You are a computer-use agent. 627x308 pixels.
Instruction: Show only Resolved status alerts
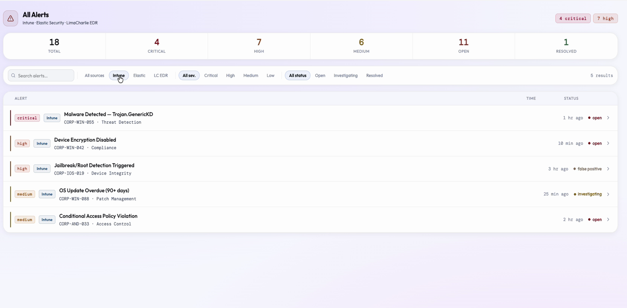click(x=374, y=75)
